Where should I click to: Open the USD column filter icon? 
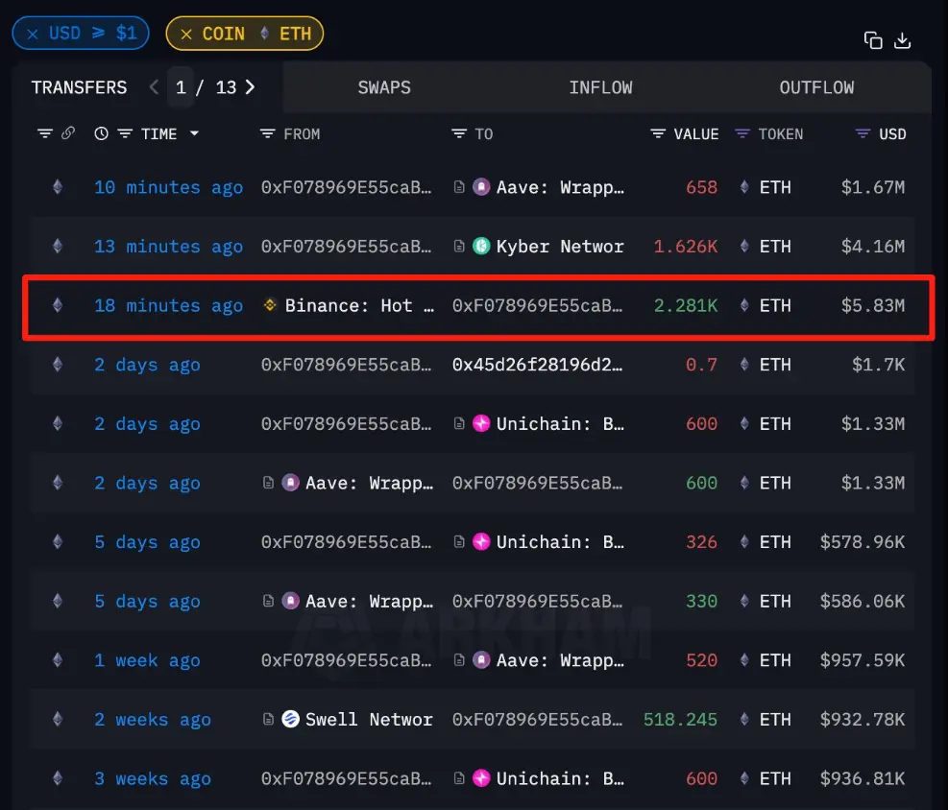pos(863,133)
